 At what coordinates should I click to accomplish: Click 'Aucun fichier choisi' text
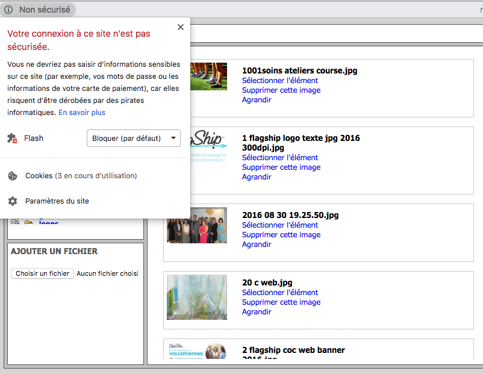(x=108, y=273)
